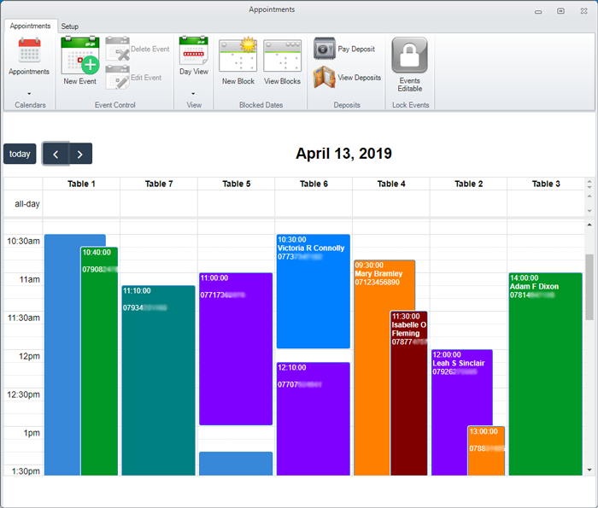Image resolution: width=598 pixels, height=508 pixels.
Task: Create a New Block of dates
Action: click(x=238, y=56)
